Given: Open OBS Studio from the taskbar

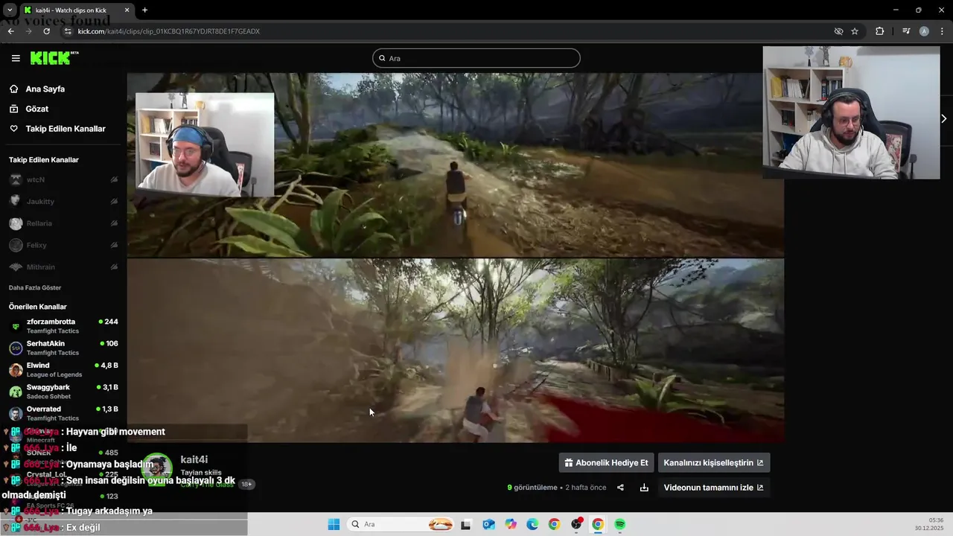Looking at the screenshot, I should pos(576,524).
